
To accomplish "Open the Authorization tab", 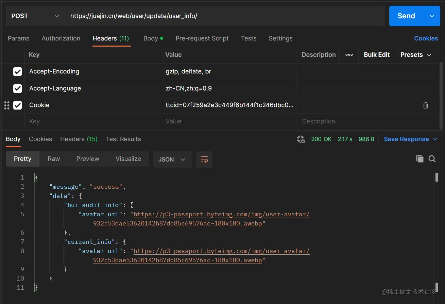I will pyautogui.click(x=61, y=38).
